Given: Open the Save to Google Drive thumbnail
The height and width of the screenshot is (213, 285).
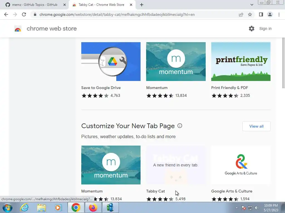Looking at the screenshot, I should [111, 62].
